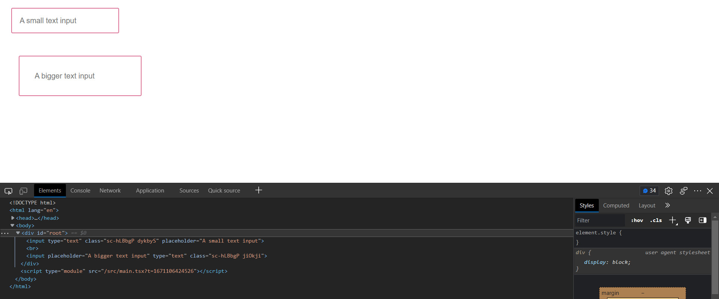Screen dimensions: 719x299
Task: Toggle the :hov element state panel
Action: (637, 220)
